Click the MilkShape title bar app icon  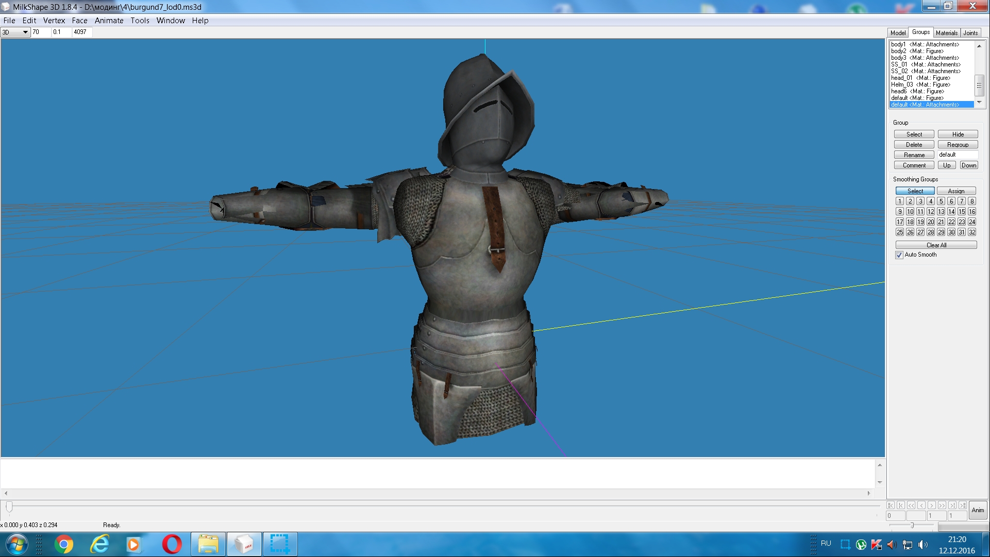coord(6,7)
